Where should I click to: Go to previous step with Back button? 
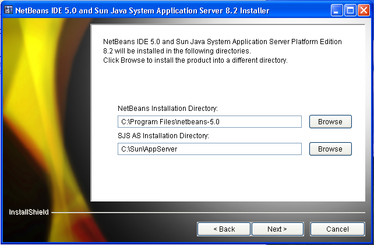tap(224, 229)
